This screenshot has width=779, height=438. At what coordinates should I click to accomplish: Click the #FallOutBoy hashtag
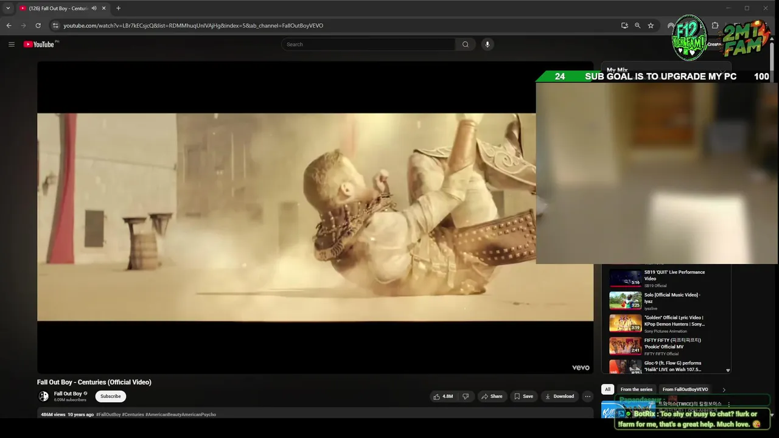tap(108, 414)
